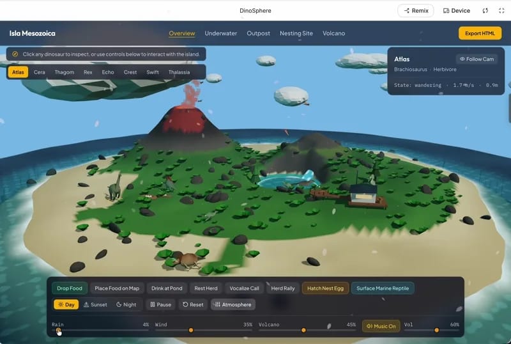This screenshot has height=344, width=511.
Task: Click the 'State: wandering' status text
Action: (418, 85)
